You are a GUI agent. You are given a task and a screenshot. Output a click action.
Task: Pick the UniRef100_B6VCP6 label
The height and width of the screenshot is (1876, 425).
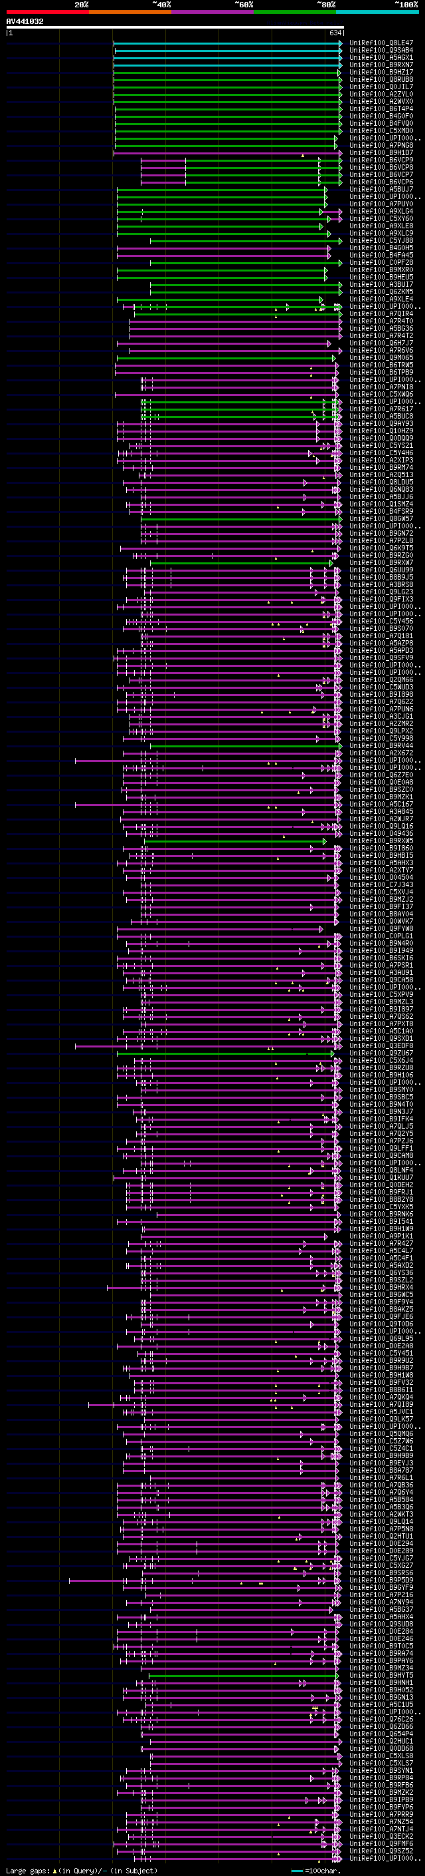(381, 182)
